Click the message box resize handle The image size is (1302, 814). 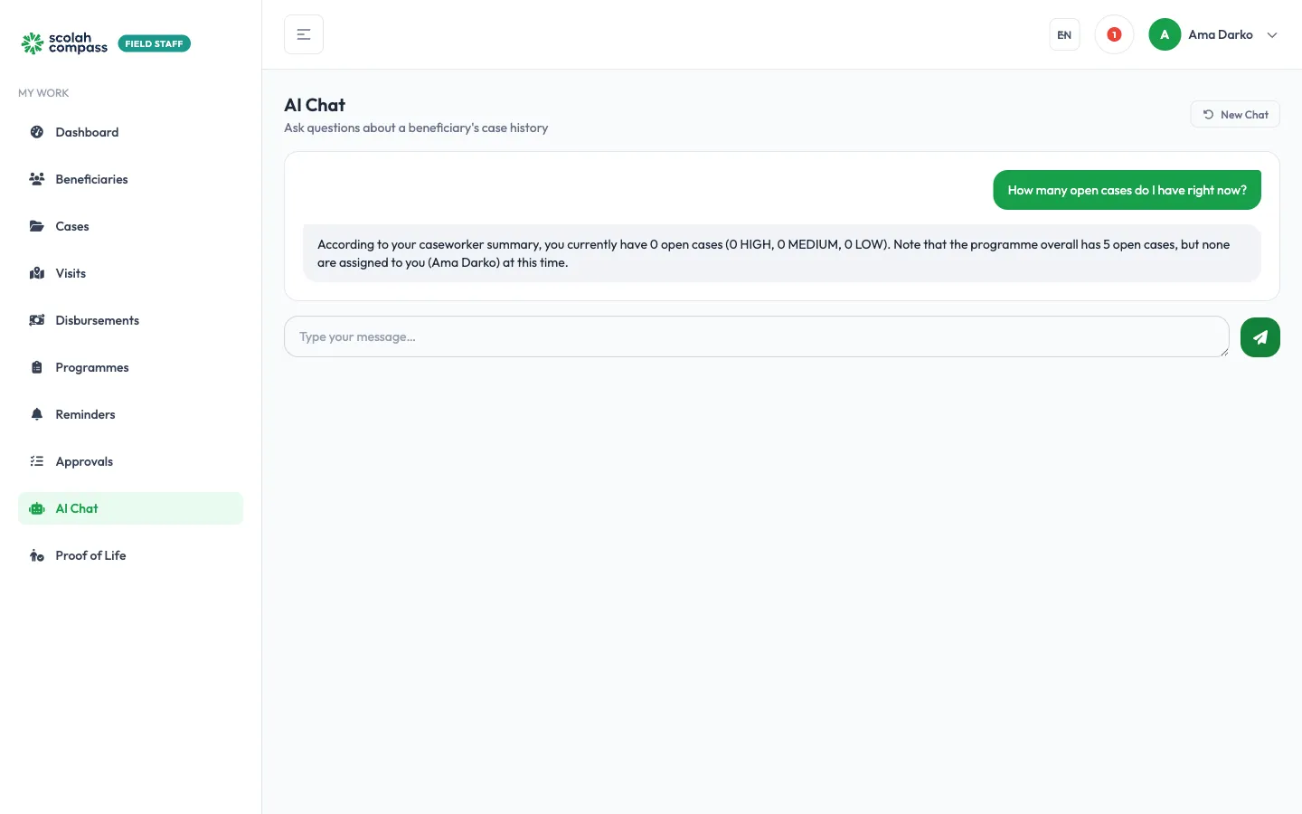click(1224, 352)
